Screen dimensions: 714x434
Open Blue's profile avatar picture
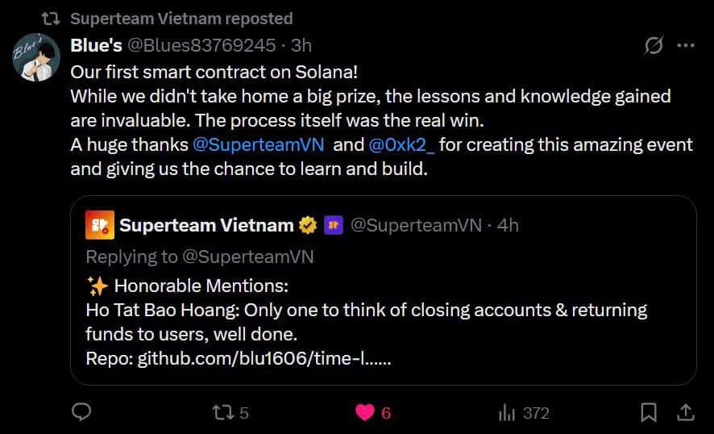36,57
